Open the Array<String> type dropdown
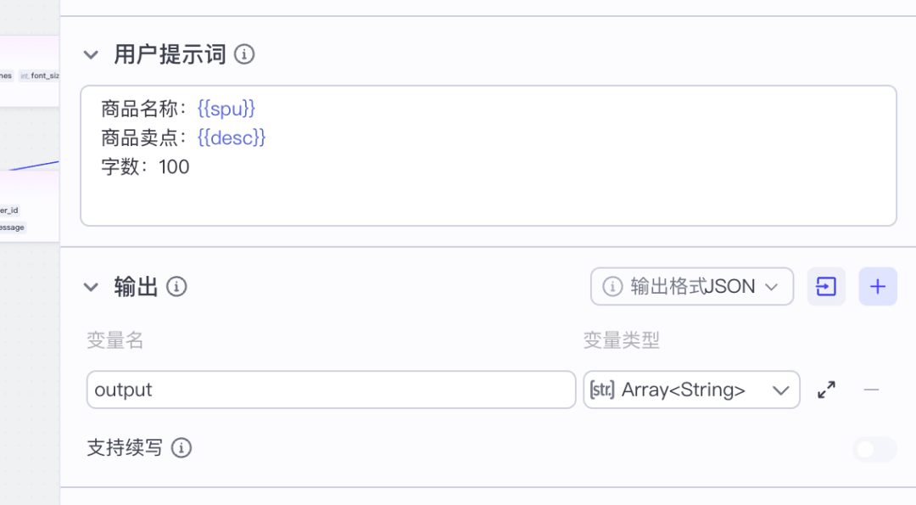 [692, 390]
